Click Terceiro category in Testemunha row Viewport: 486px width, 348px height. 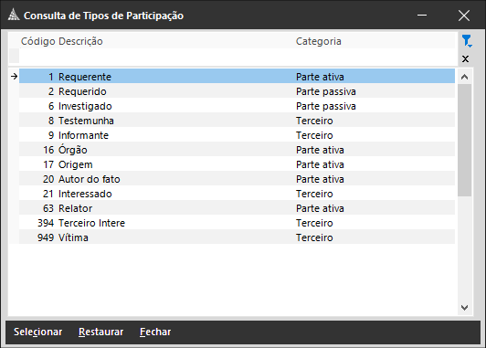tap(314, 121)
